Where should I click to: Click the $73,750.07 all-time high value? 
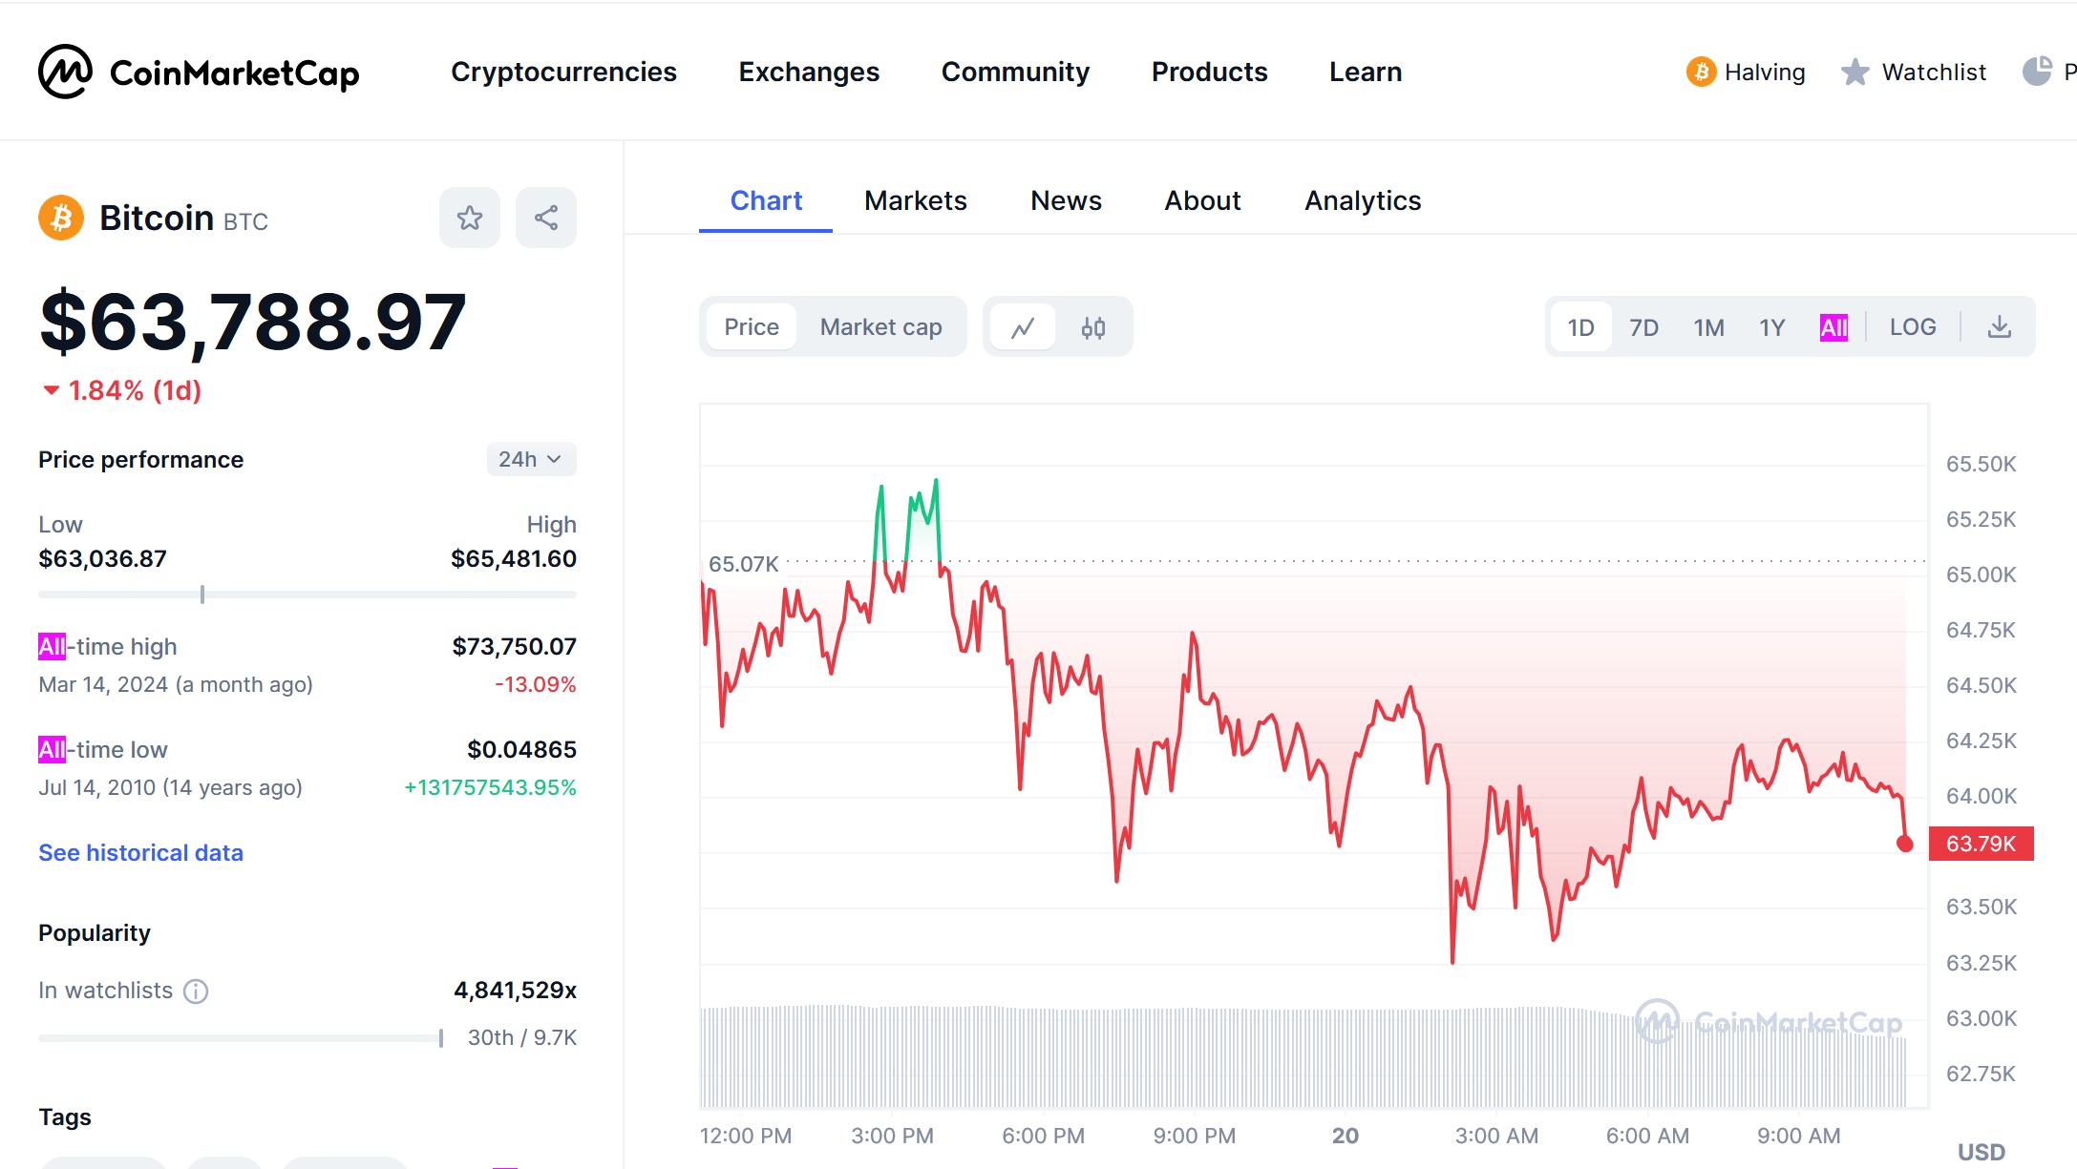[x=514, y=646]
